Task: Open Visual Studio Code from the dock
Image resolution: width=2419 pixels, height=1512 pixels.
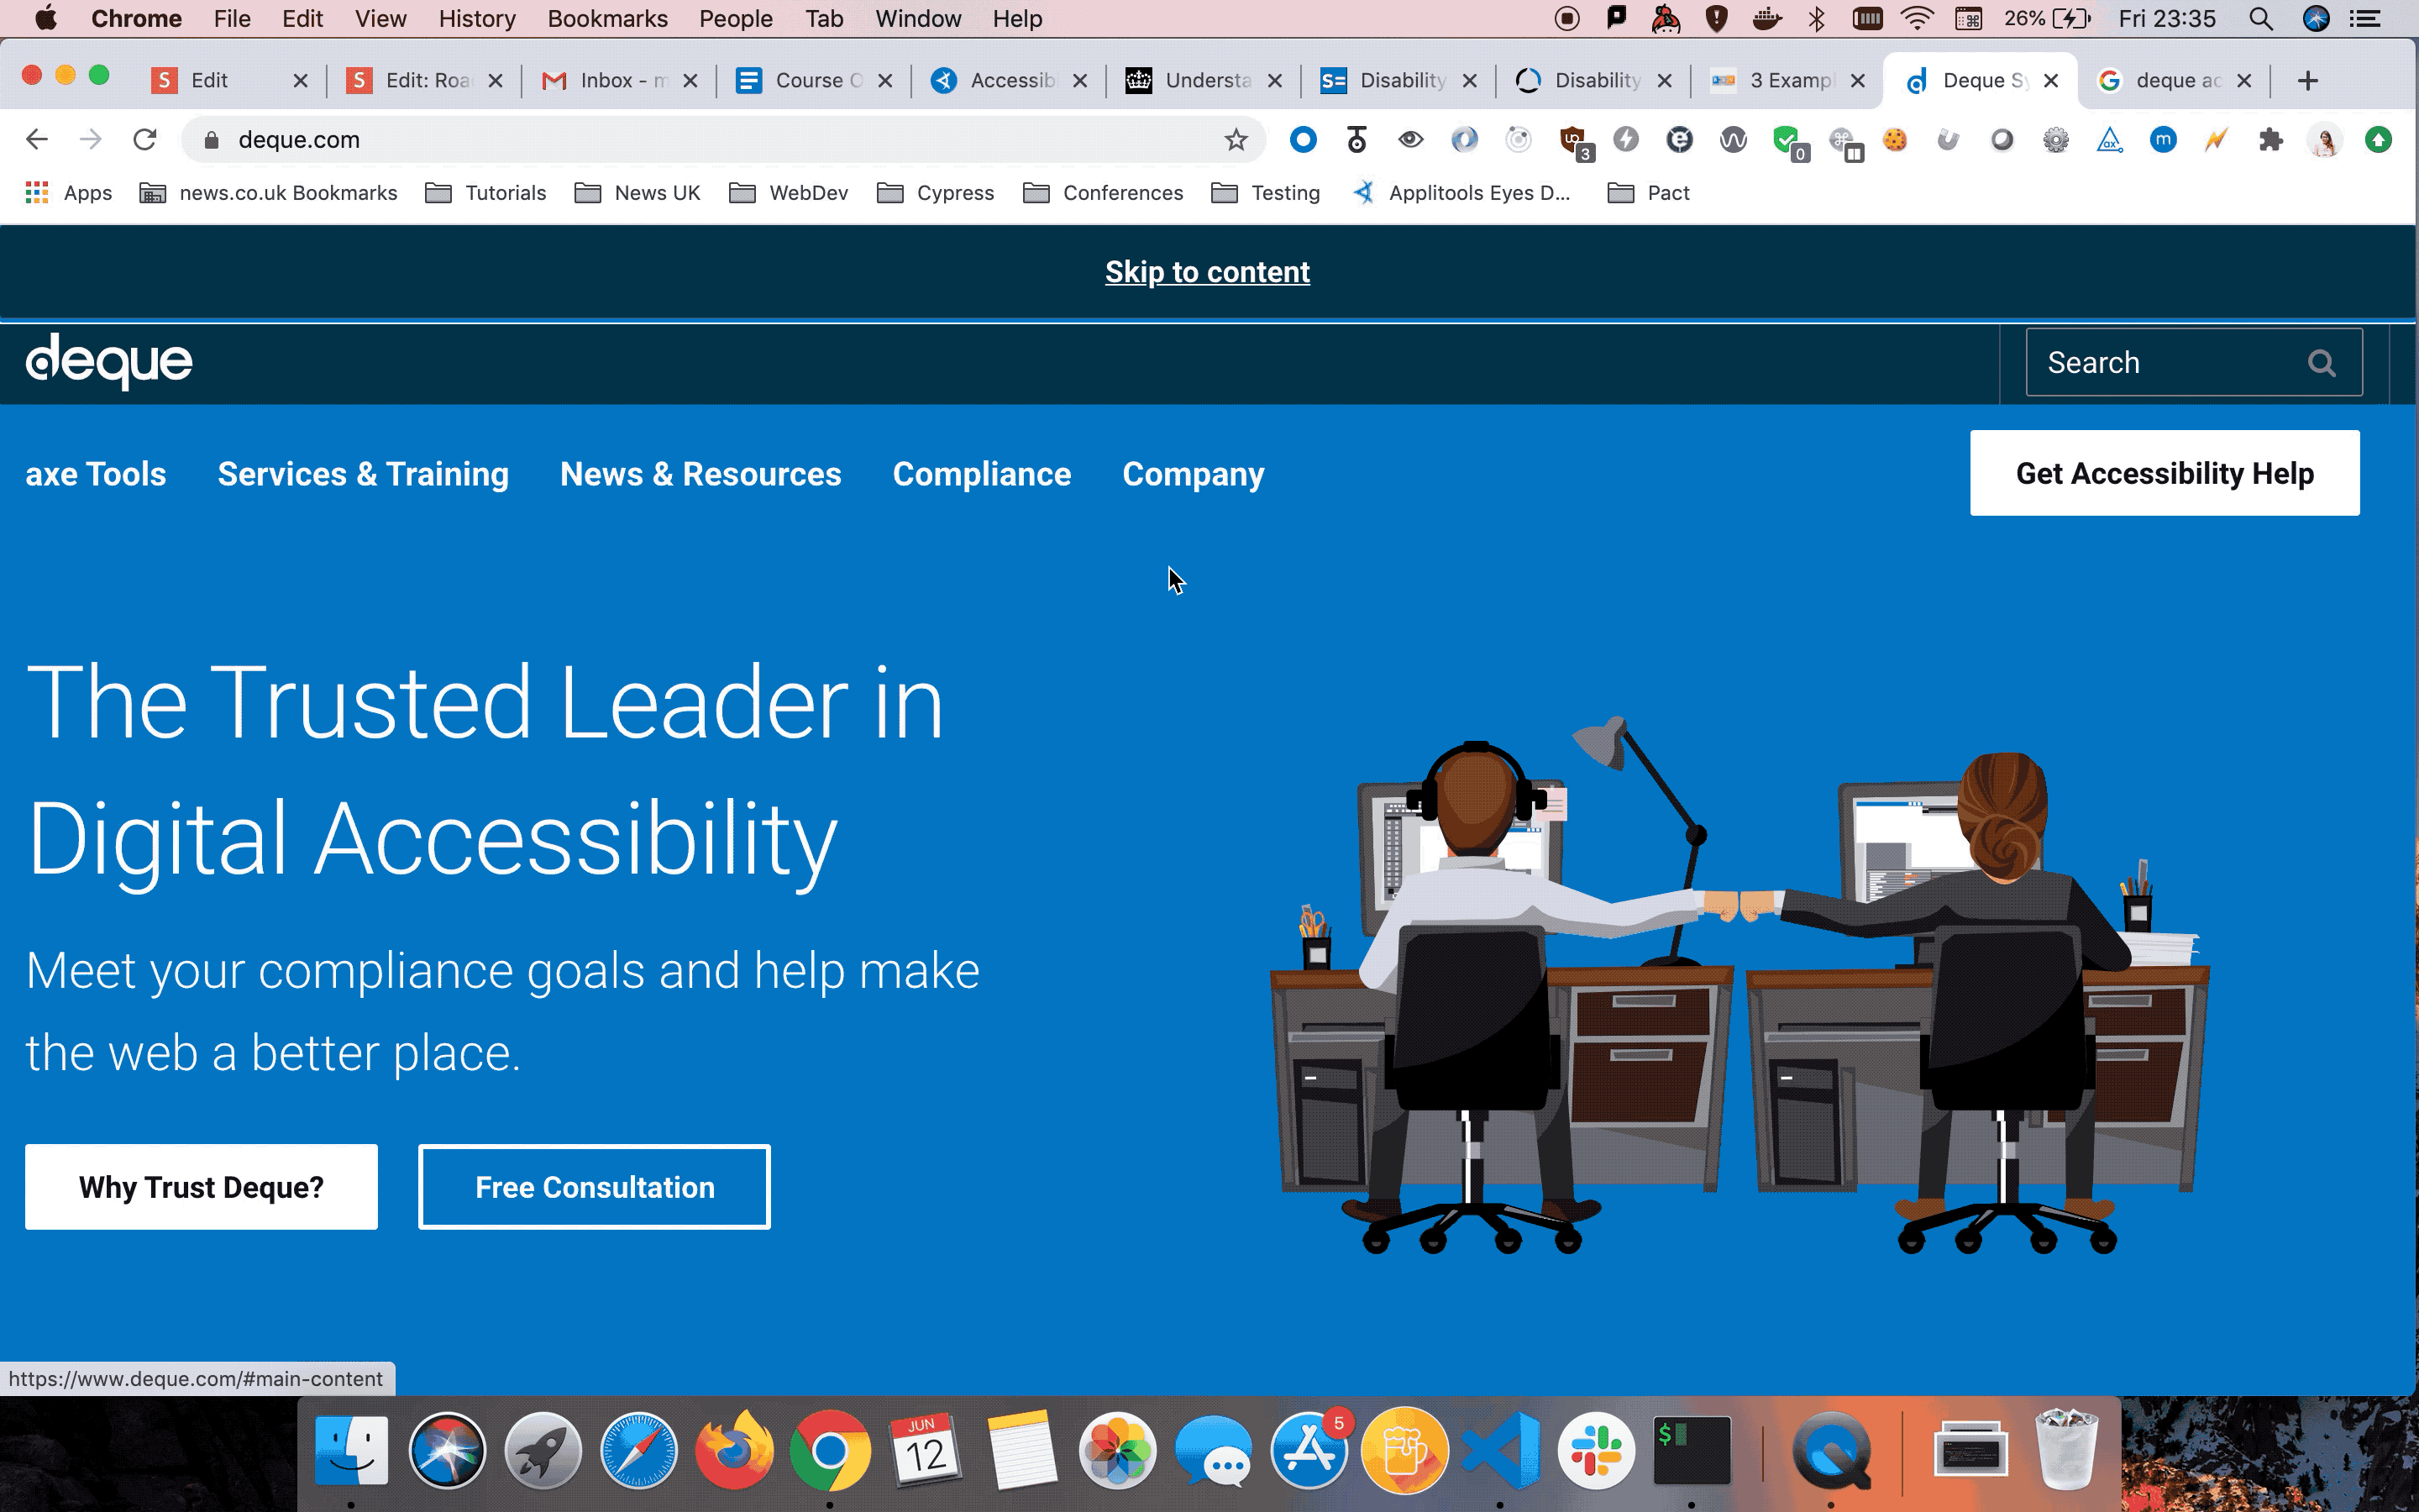Action: point(1499,1450)
